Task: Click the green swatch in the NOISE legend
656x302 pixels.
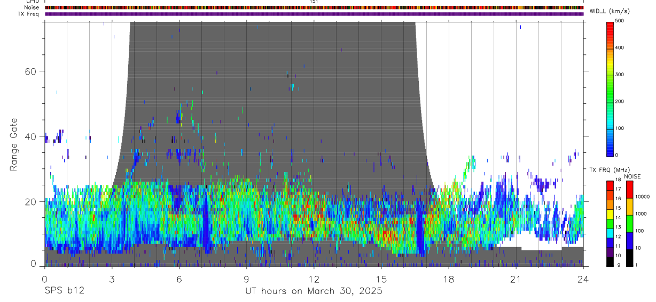Action: (629, 224)
